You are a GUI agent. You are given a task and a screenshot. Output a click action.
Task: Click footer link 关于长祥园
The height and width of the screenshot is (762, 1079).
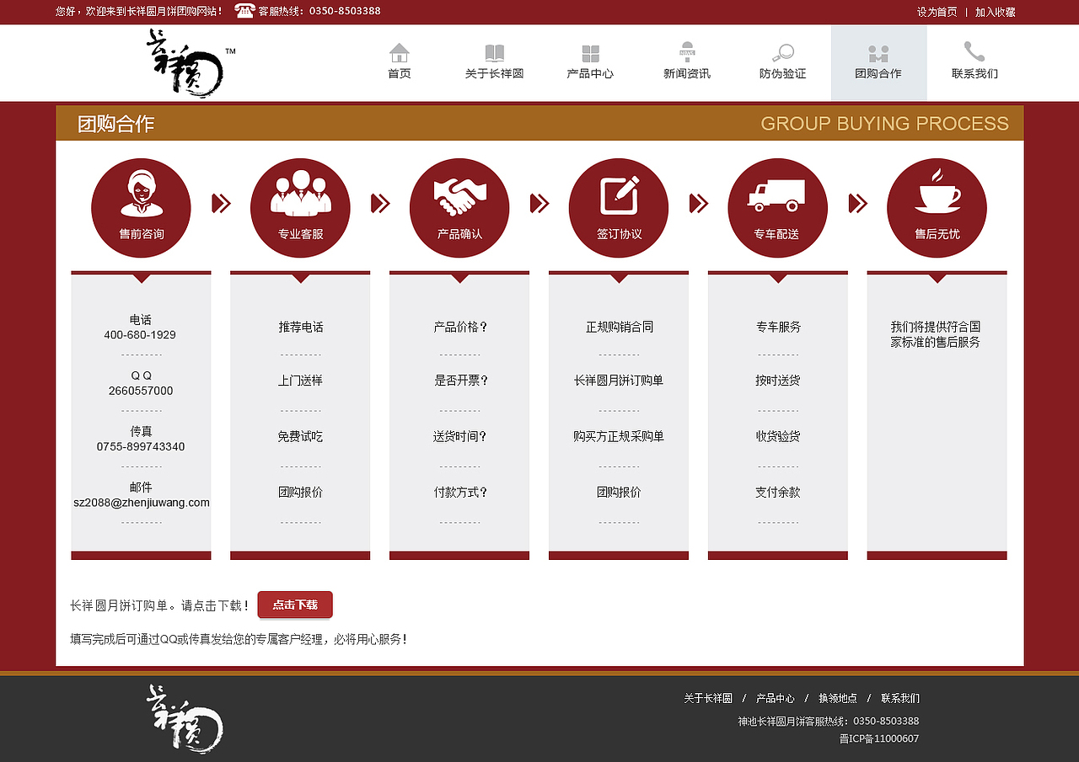coord(708,698)
